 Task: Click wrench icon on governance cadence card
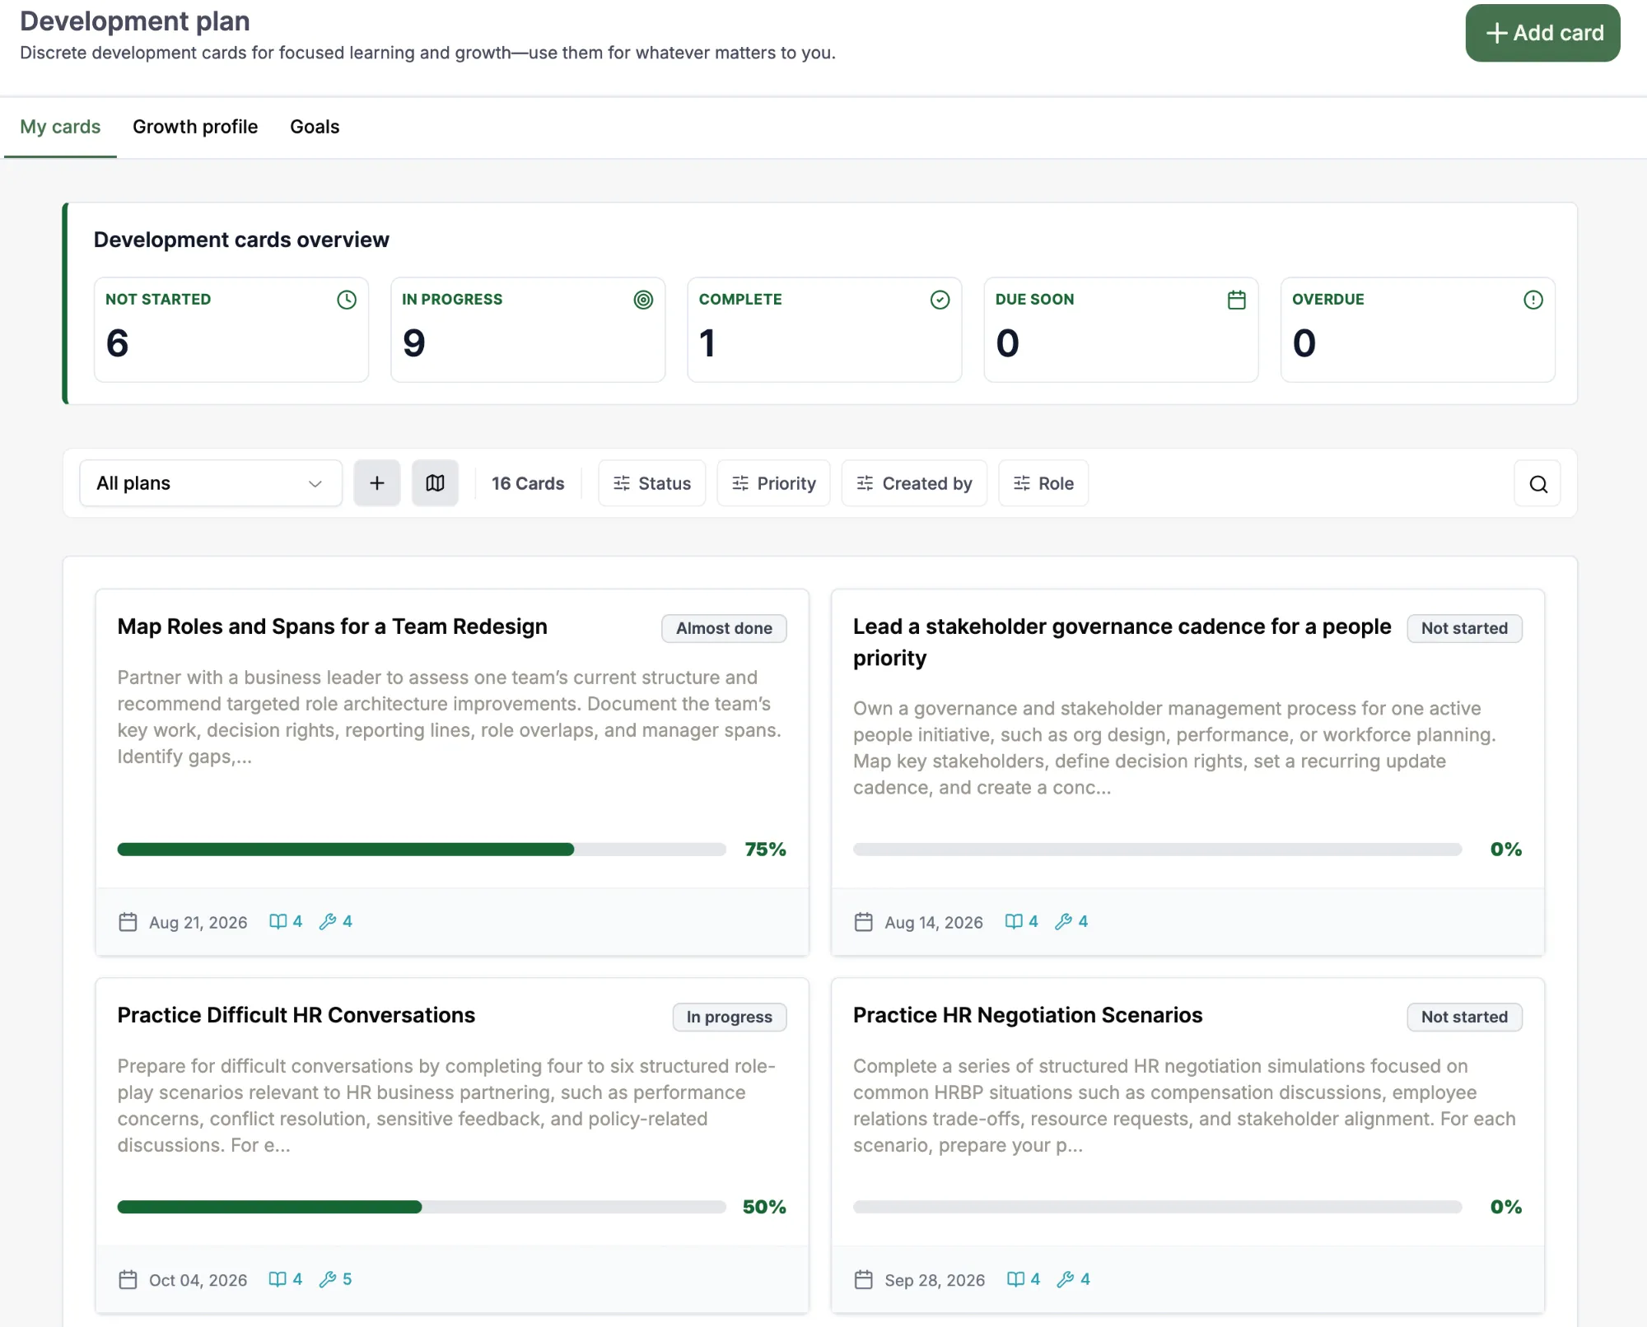tap(1063, 921)
